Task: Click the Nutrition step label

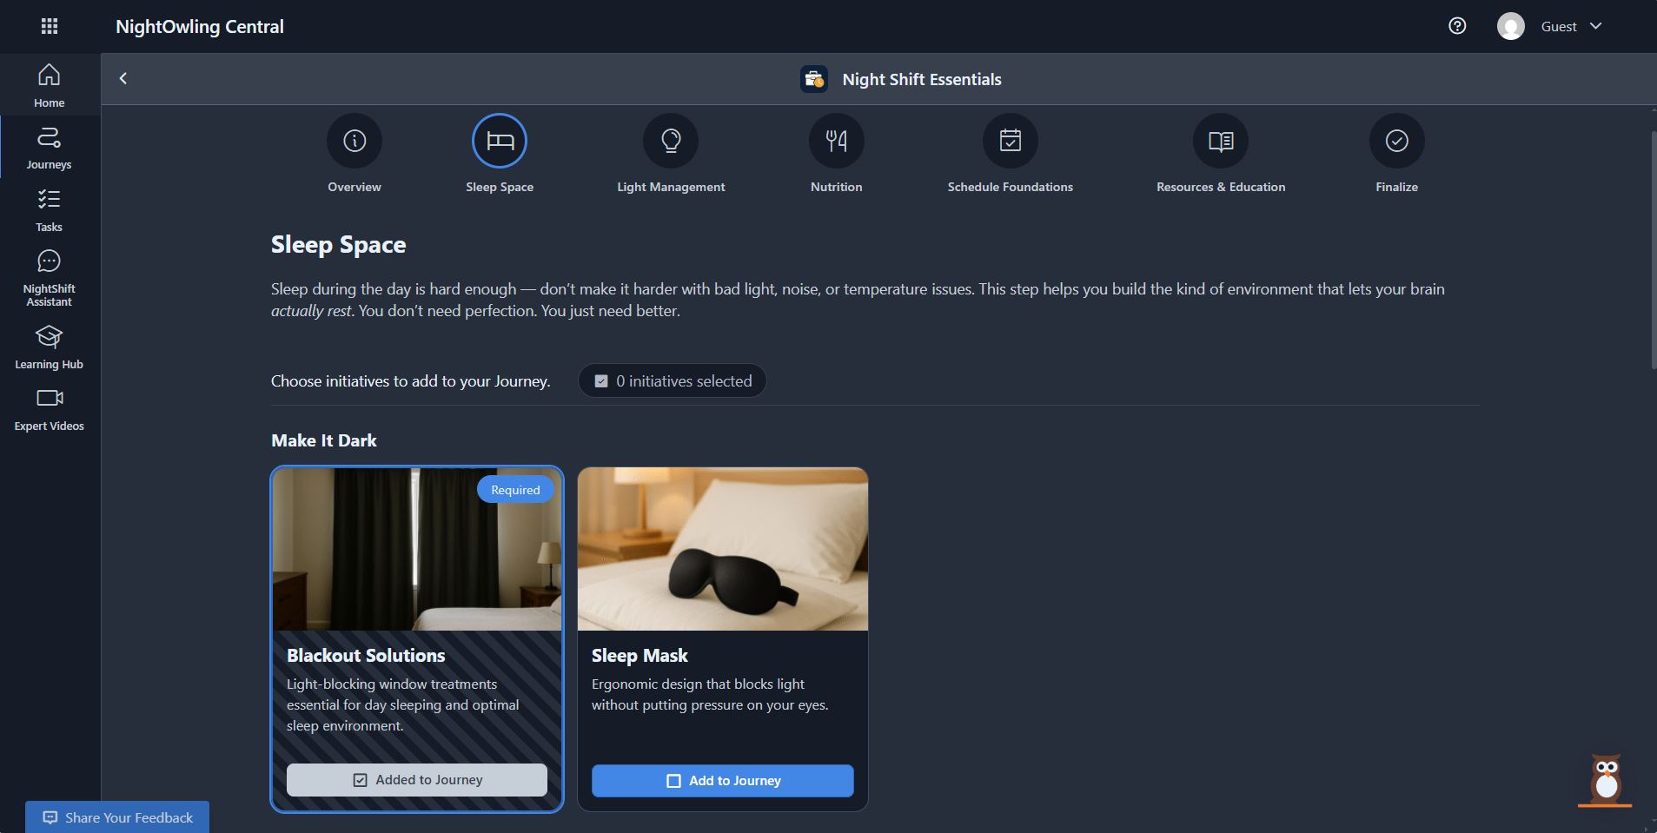Action: click(837, 187)
